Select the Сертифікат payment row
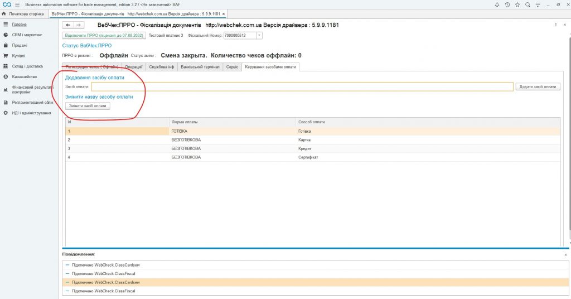 tap(313, 157)
